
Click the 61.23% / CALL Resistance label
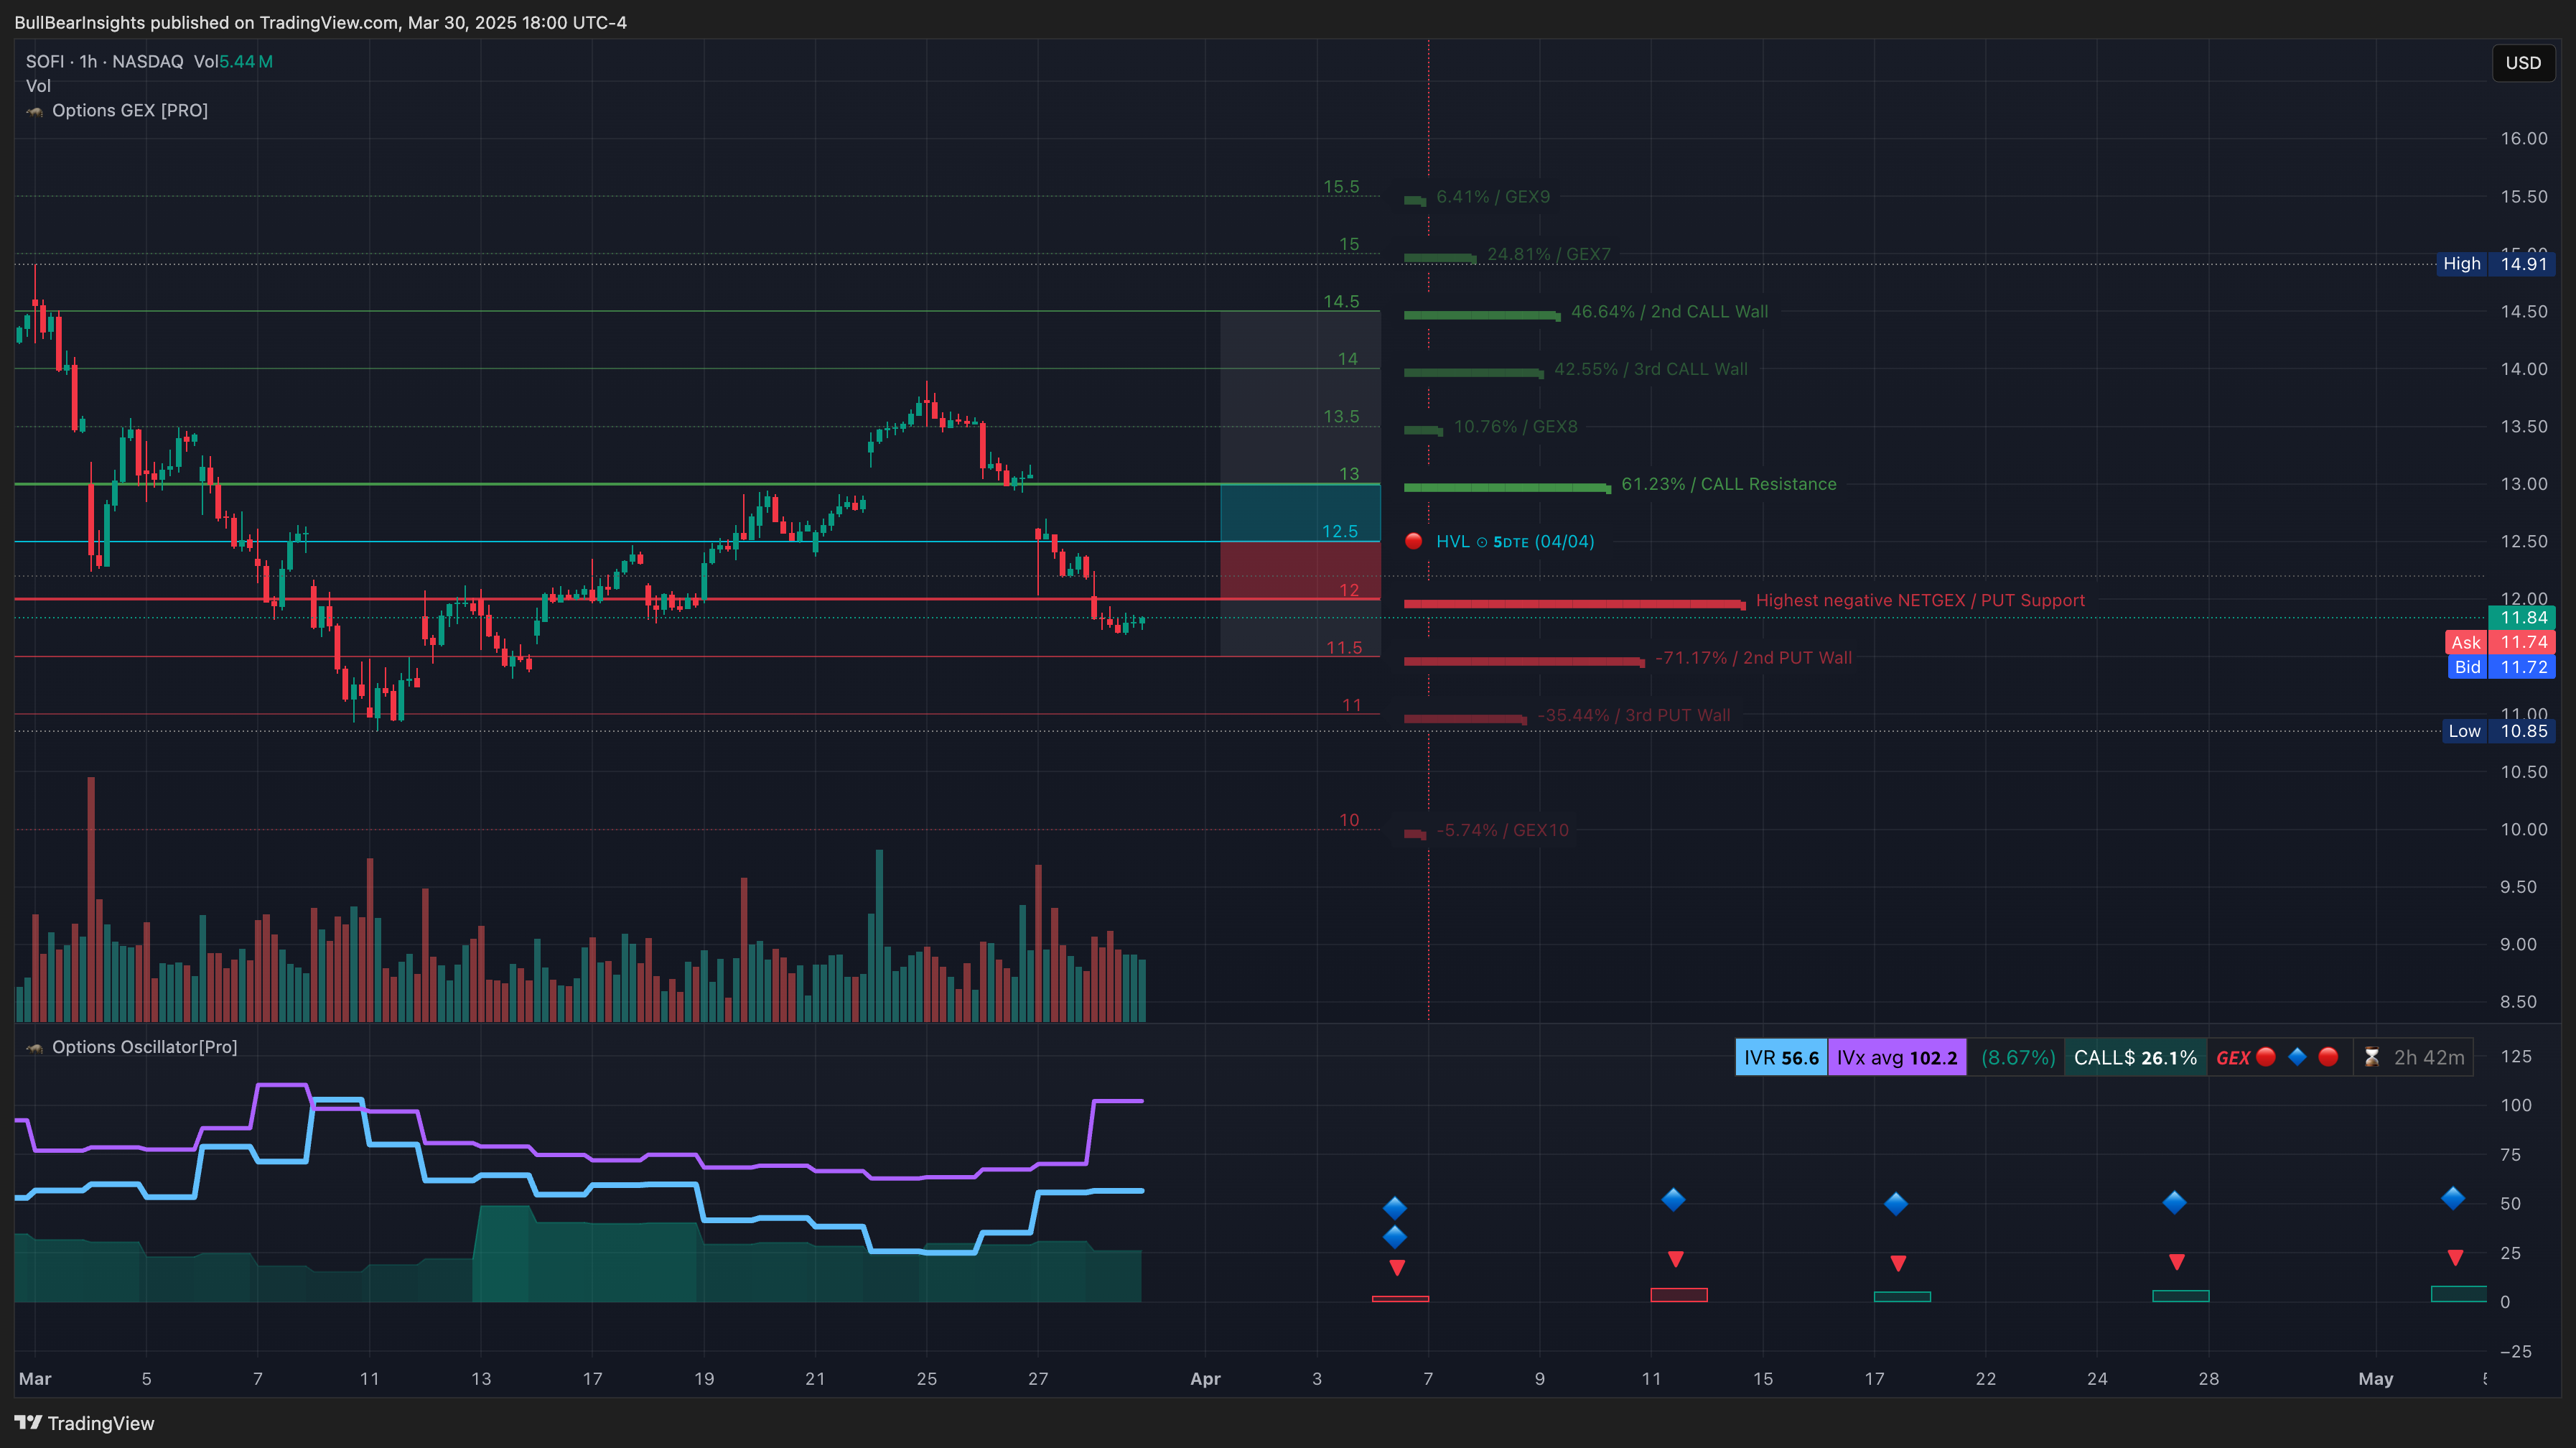1729,484
